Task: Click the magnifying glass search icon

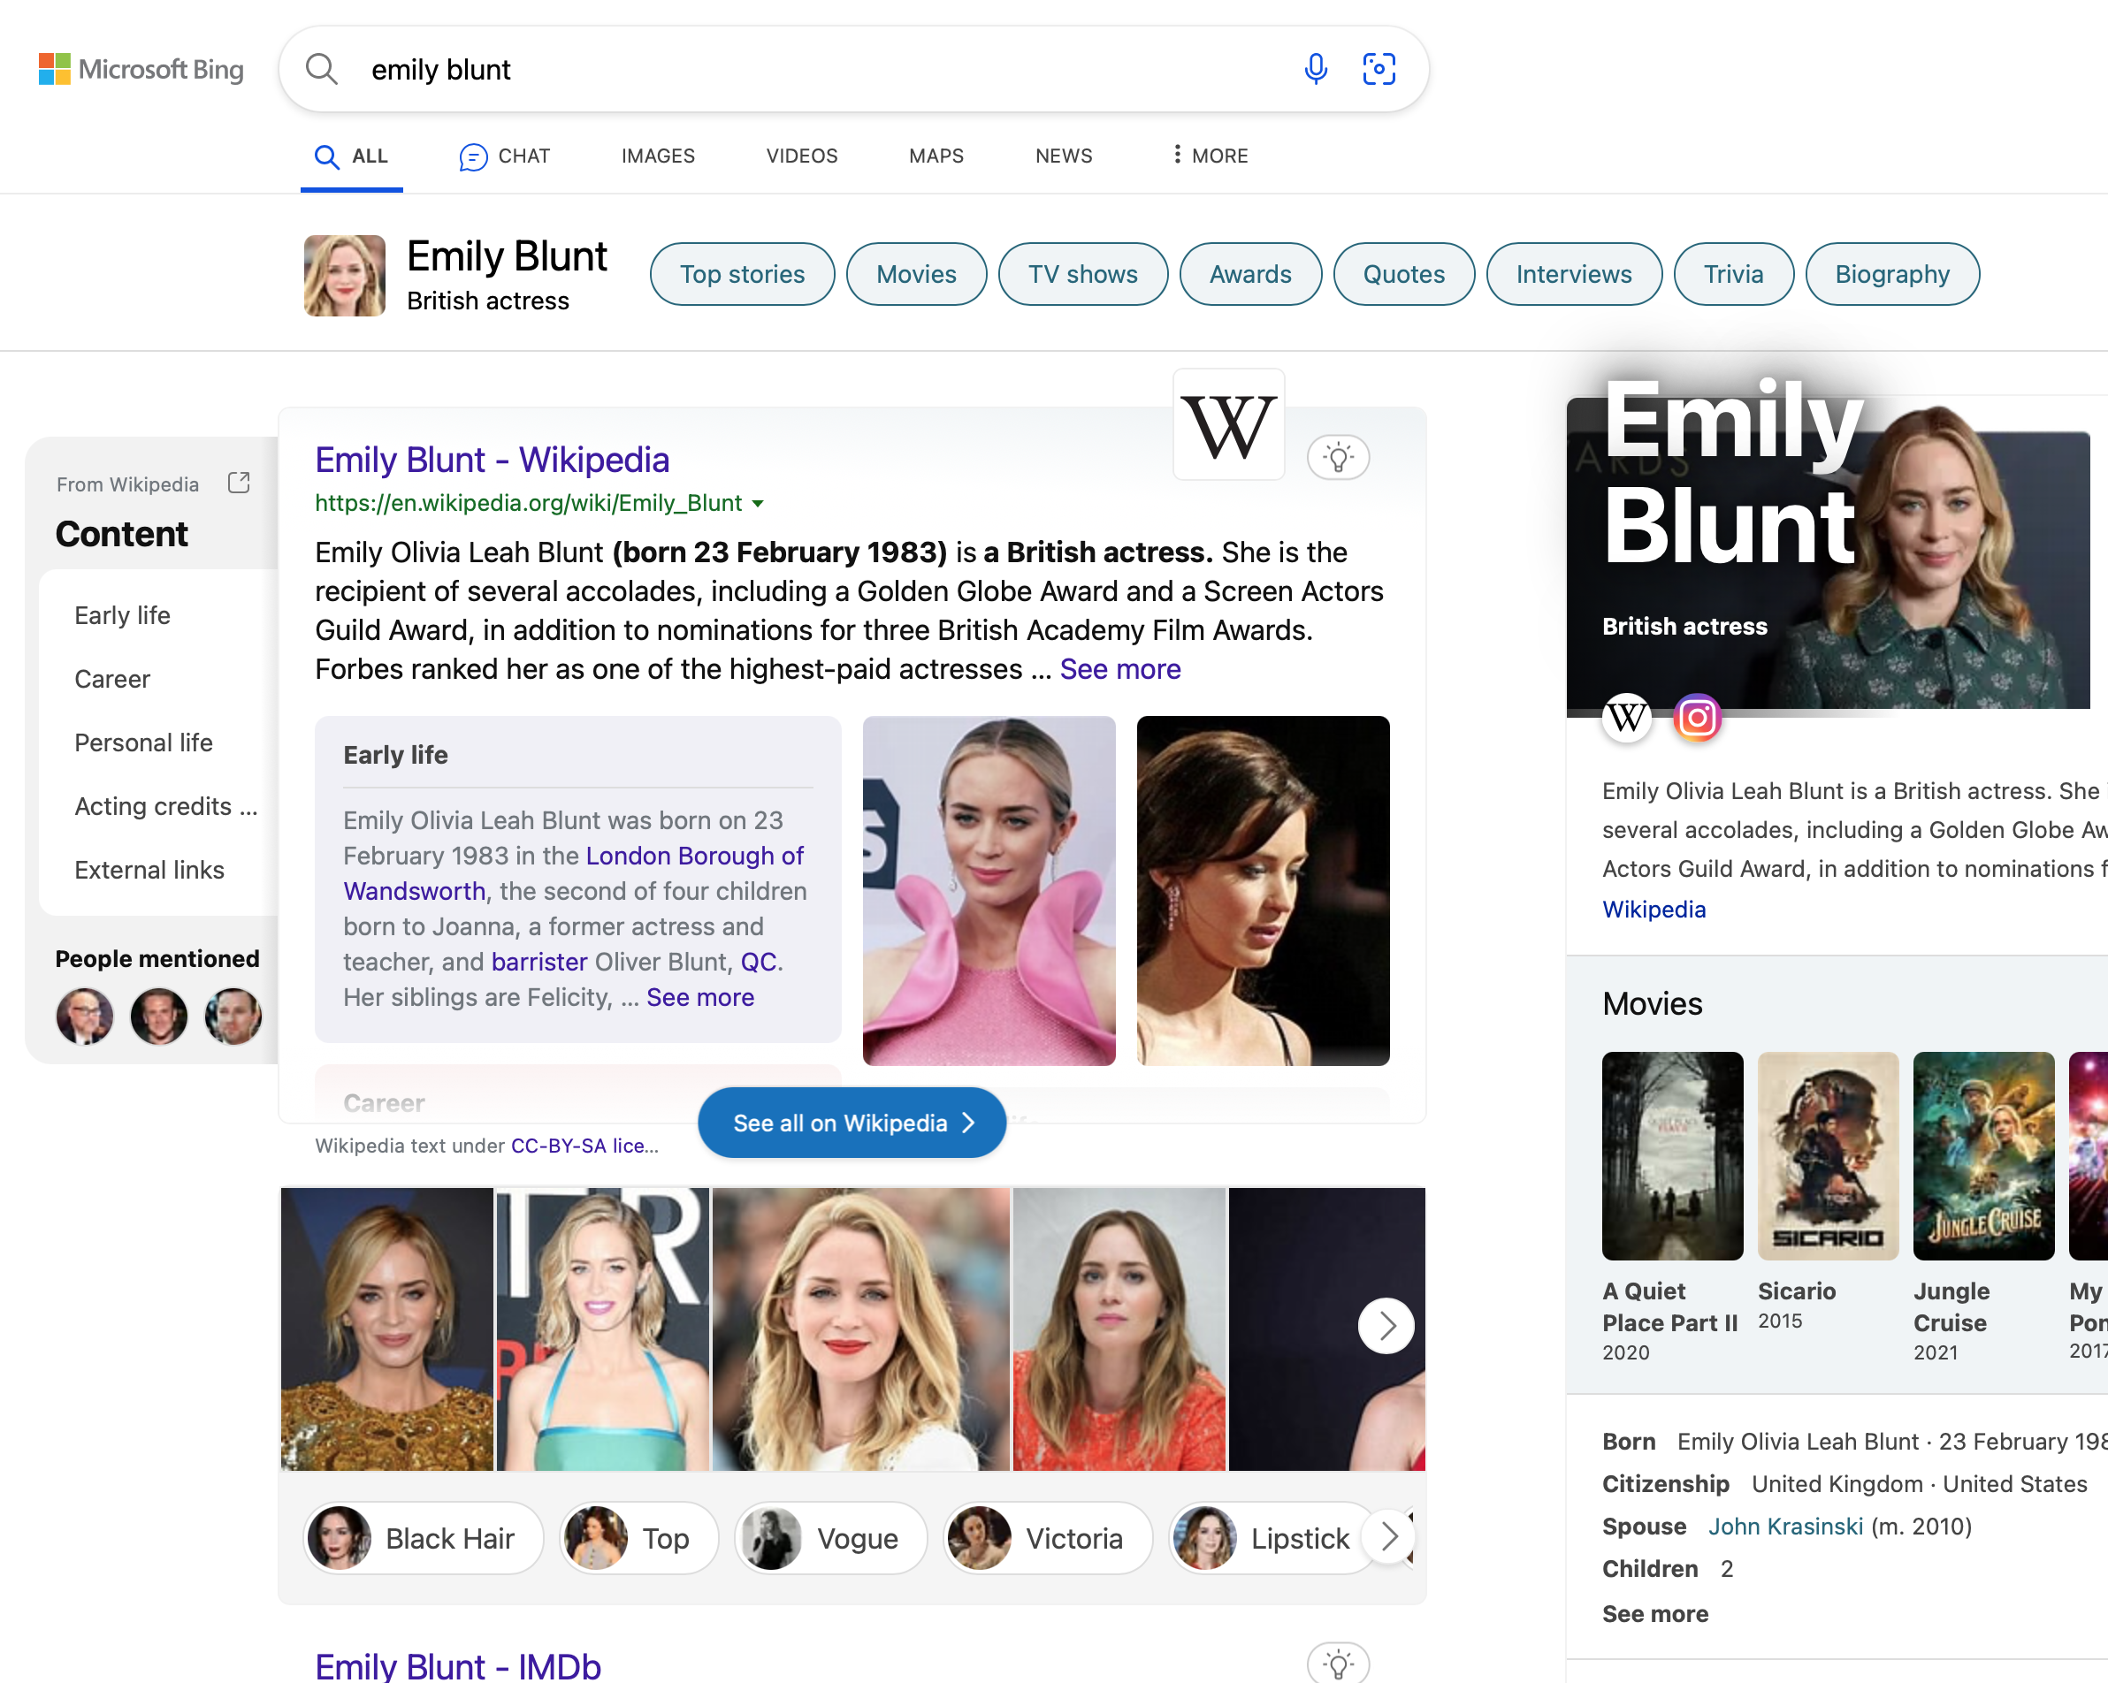Action: tap(321, 70)
